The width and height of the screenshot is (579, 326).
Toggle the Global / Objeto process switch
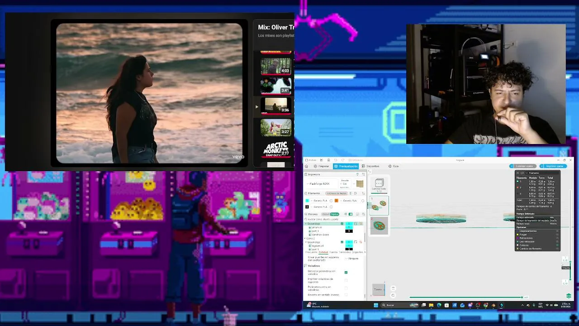(330, 214)
